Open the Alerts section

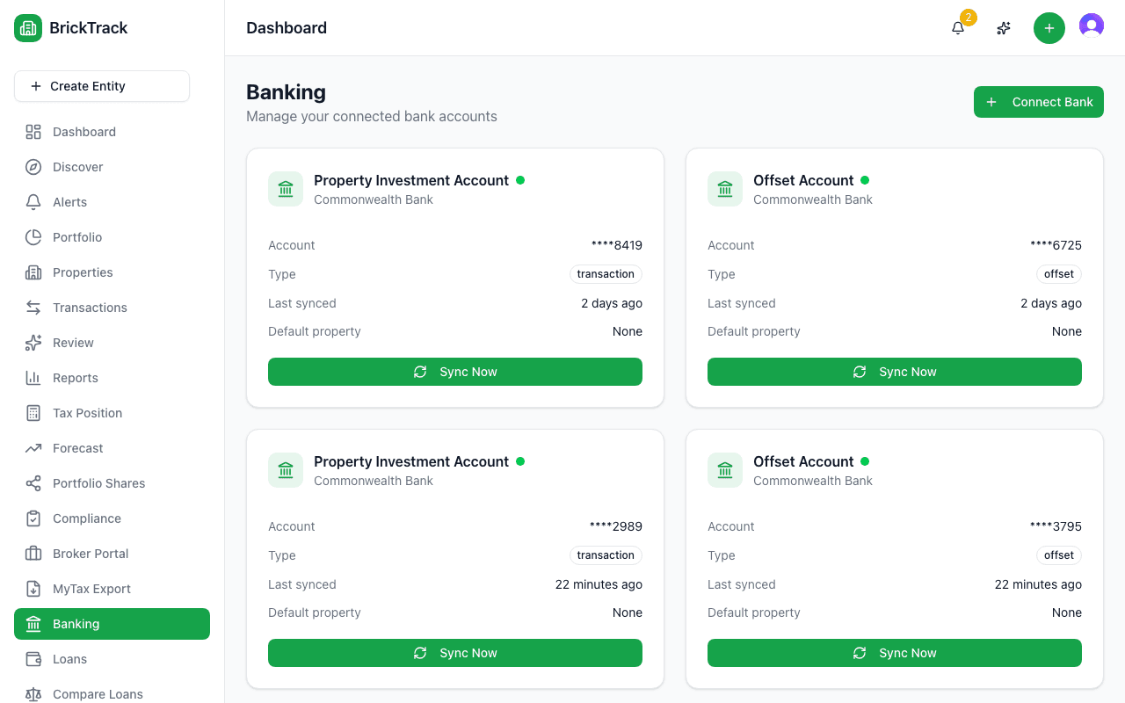coord(71,202)
